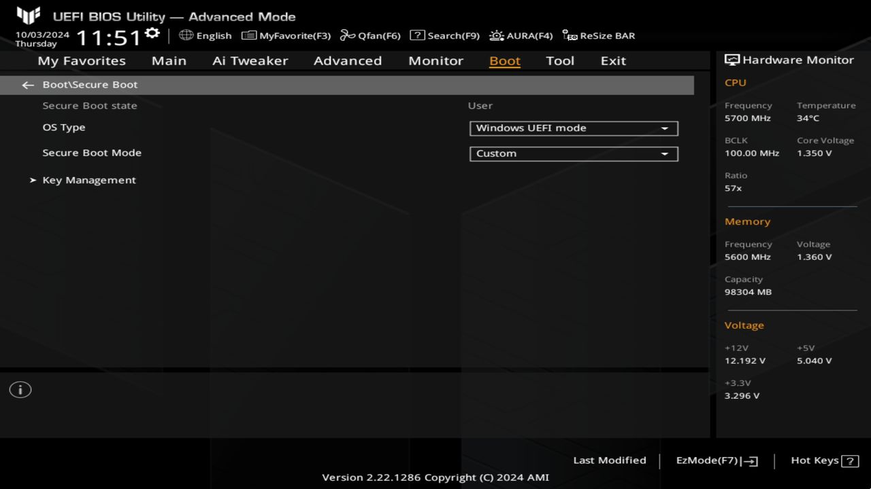Click the Secure Boot state label
The image size is (871, 489).
tap(90, 106)
